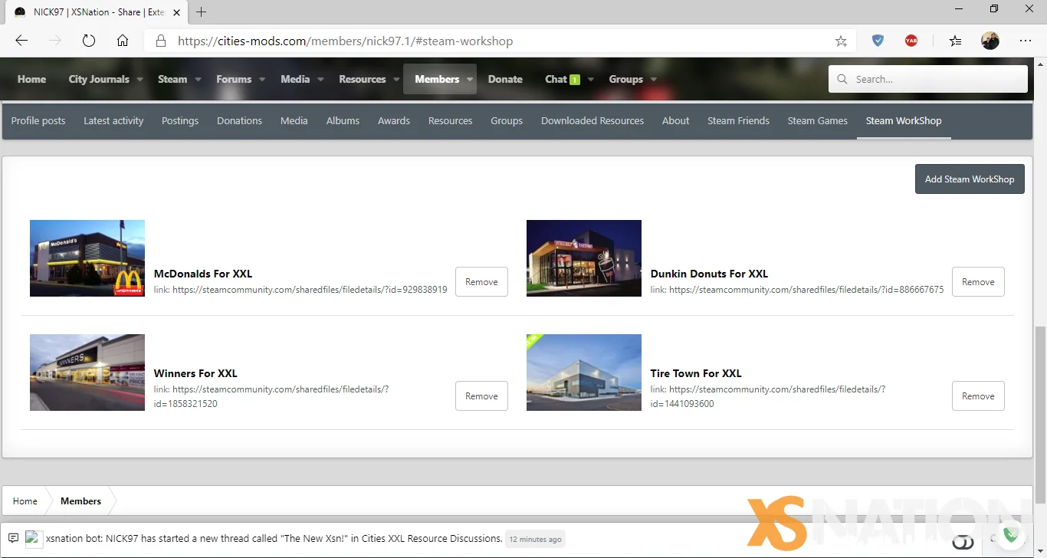This screenshot has height=558, width=1047.
Task: Switch to the profile Groups tab
Action: tap(507, 121)
